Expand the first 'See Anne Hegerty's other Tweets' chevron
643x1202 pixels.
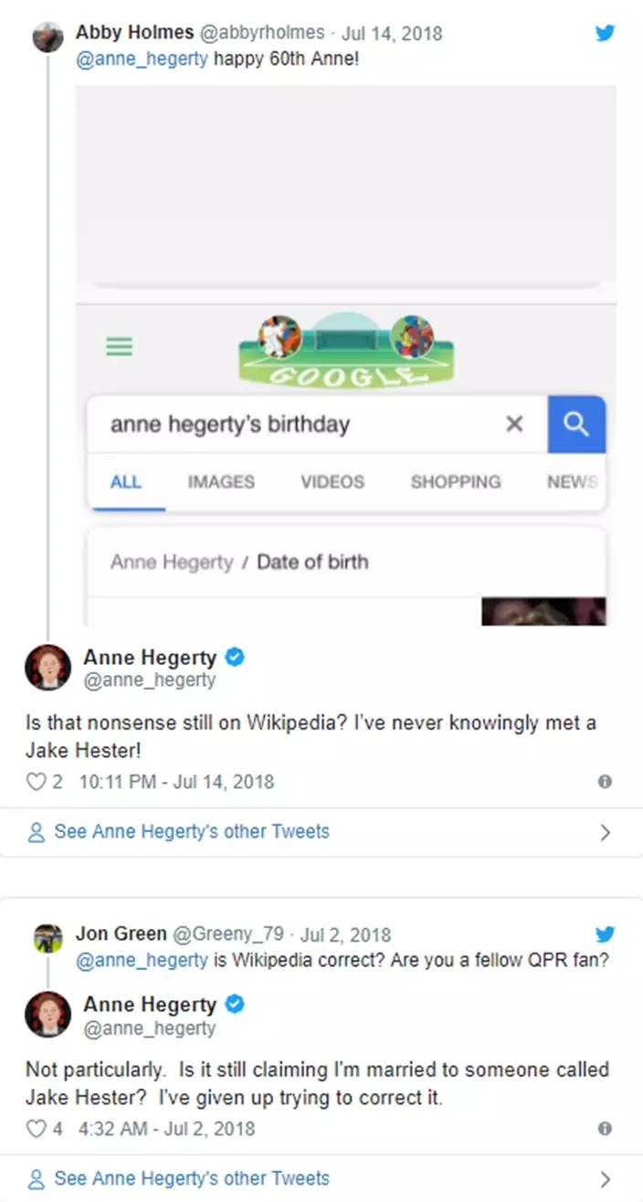605,832
